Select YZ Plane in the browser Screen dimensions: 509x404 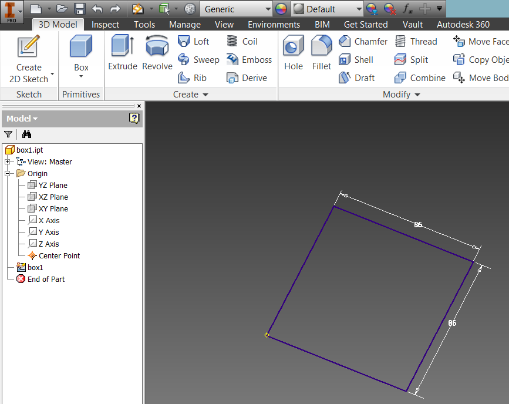(x=48, y=185)
